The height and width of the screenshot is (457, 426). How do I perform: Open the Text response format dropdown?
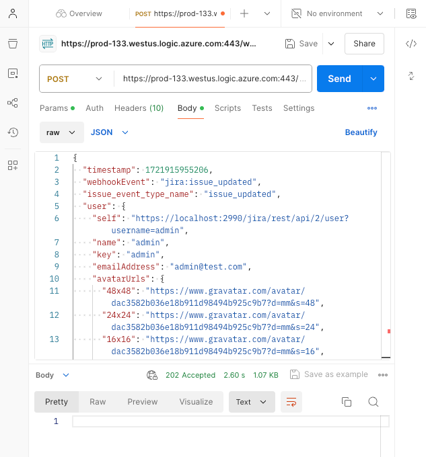(252, 402)
